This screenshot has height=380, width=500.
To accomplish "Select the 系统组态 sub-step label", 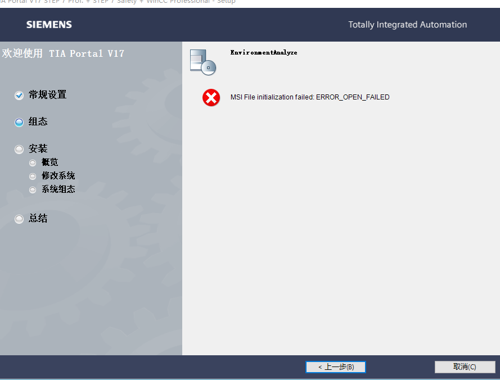I will [58, 189].
